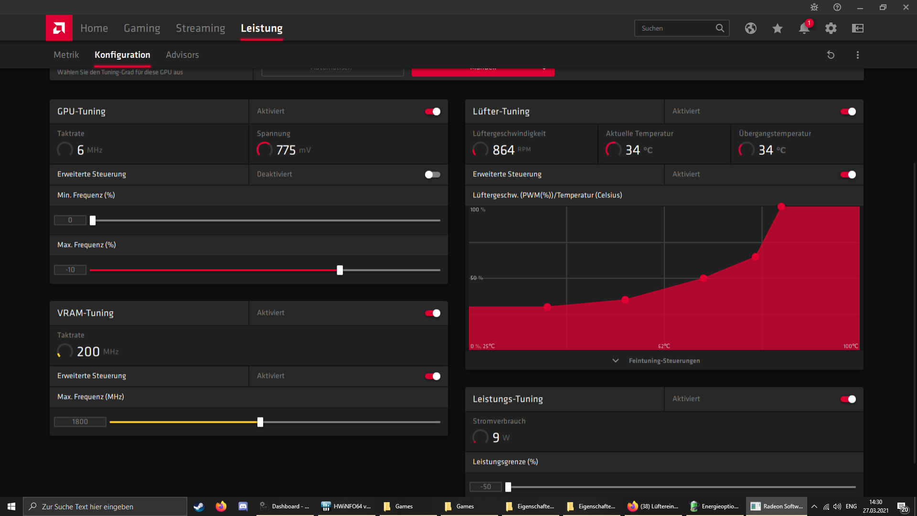The width and height of the screenshot is (917, 516).
Task: Click the Max. Frequenz (%) slider handle
Action: 340,270
